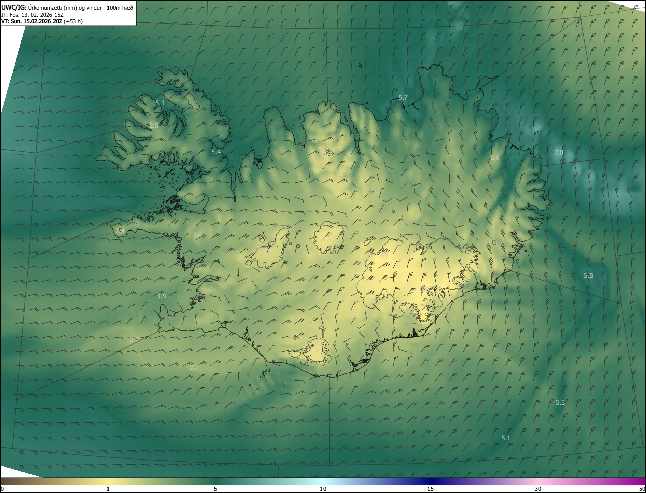Image resolution: width=646 pixels, height=493 pixels.
Task: Click the 2.6 value in northeast Iceland
Action: (x=495, y=158)
